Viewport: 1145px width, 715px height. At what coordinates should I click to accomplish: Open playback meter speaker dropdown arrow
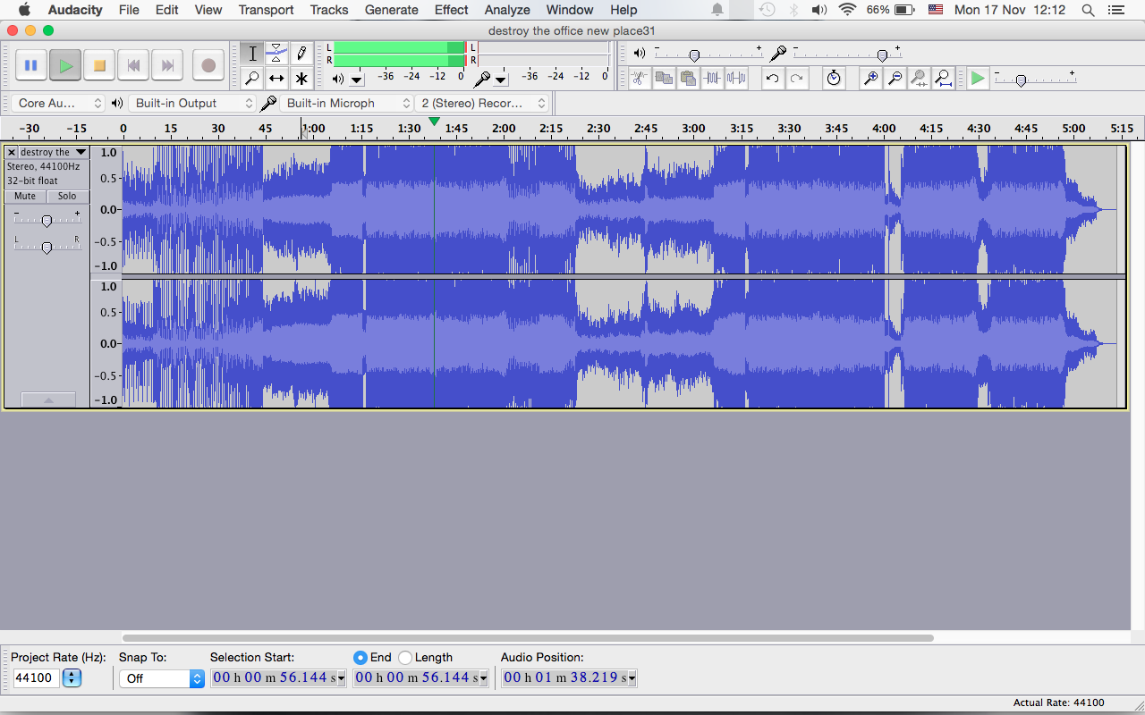357,80
